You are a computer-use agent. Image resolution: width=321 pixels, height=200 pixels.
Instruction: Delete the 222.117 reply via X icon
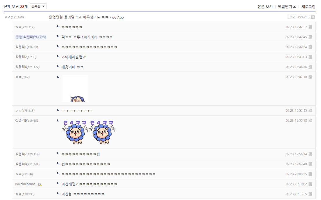point(310,27)
